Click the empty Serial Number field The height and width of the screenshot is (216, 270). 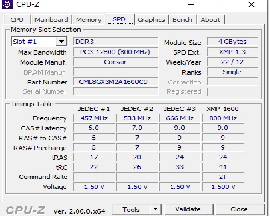click(115, 91)
